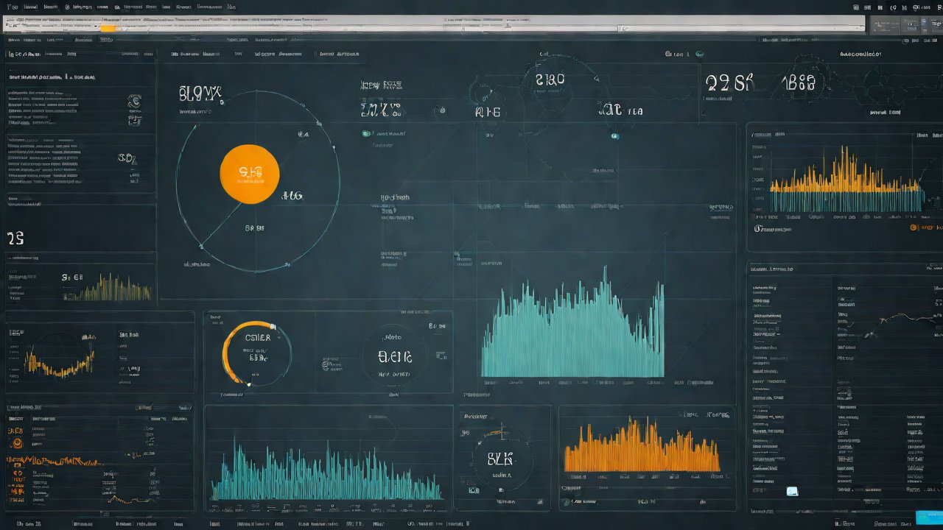Select the orange ring progress gauge
The height and width of the screenshot is (530, 943).
coord(256,353)
